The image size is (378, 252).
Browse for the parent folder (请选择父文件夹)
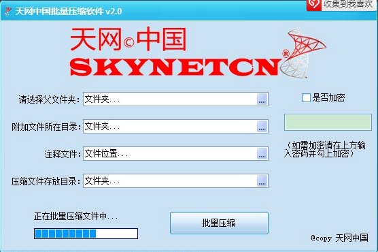pos(262,99)
